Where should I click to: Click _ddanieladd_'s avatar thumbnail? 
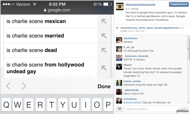119,92
